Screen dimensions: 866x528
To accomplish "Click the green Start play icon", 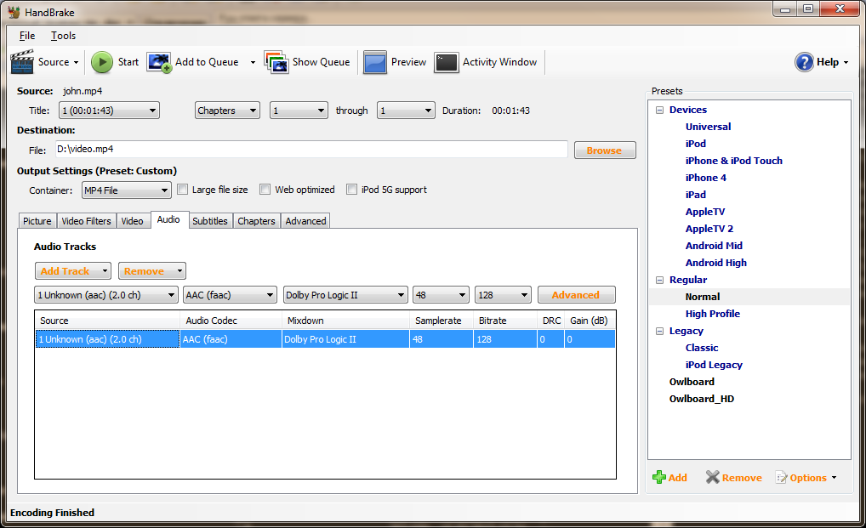I will click(x=101, y=62).
